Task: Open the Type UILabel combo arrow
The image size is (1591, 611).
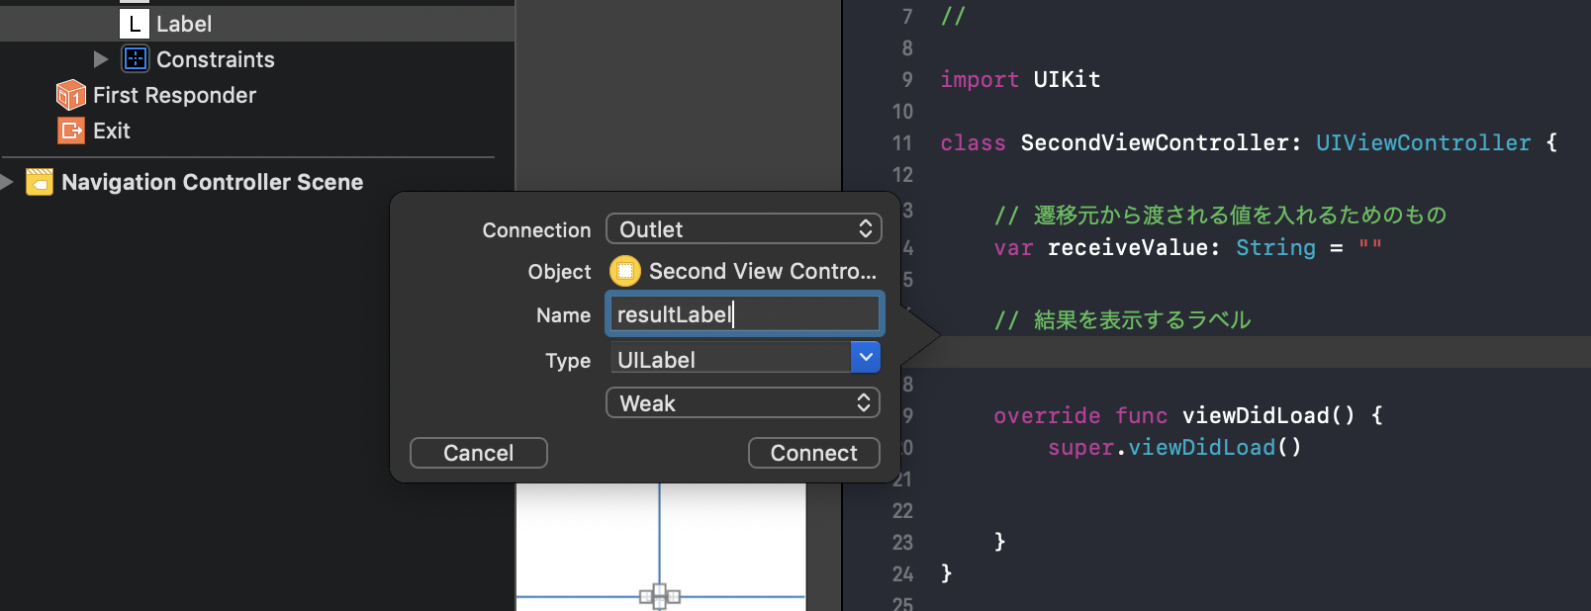Action: [x=866, y=358]
